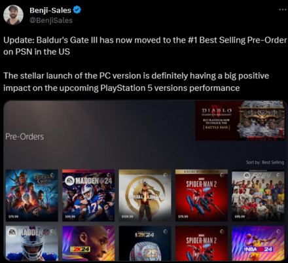Open the three-dot more options menu
The image size is (288, 263).
tap(283, 10)
